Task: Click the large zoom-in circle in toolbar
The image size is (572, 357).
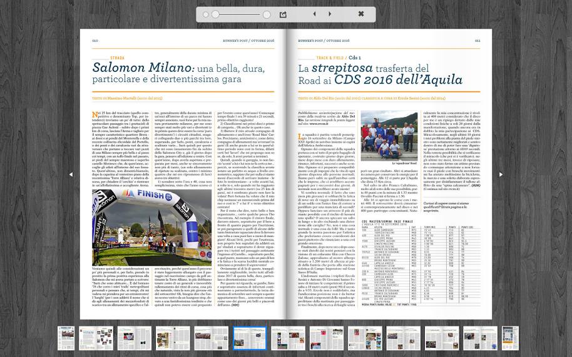Action: (267, 14)
